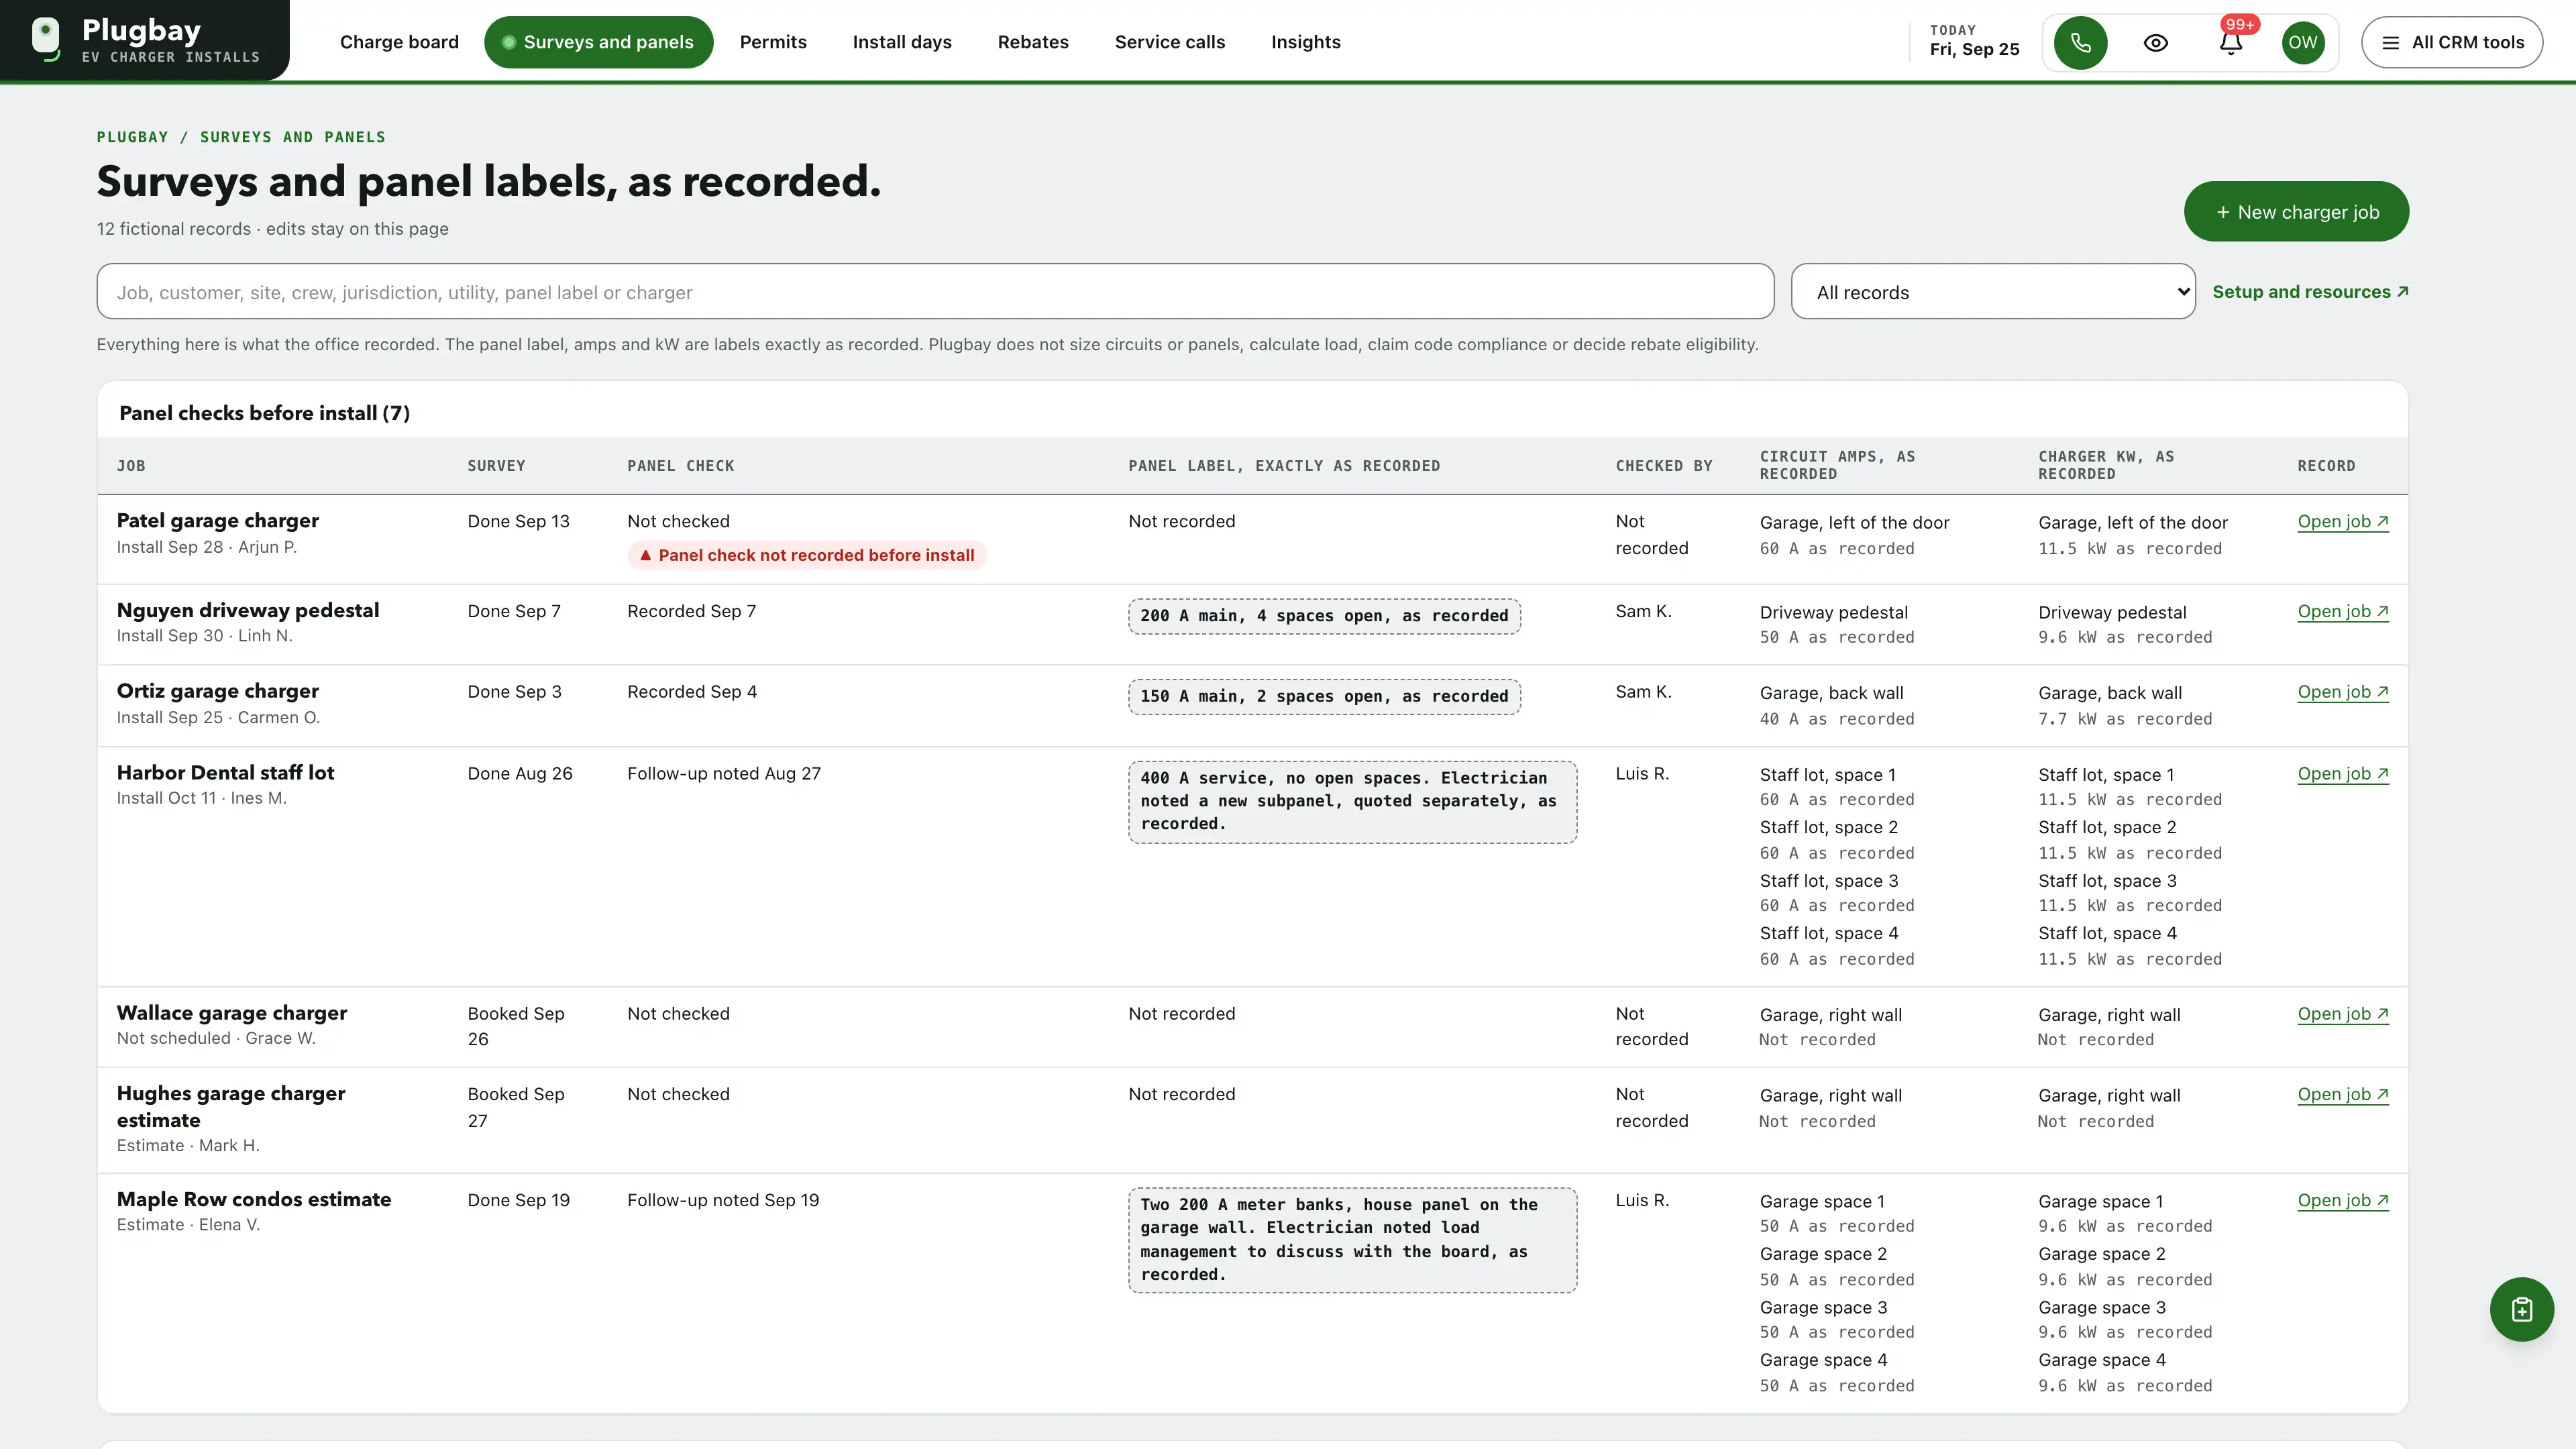Open job for Patel garage charger

click(x=2342, y=521)
